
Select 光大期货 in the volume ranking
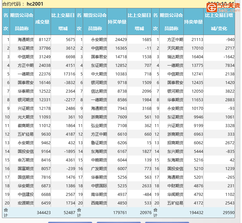(25, 117)
